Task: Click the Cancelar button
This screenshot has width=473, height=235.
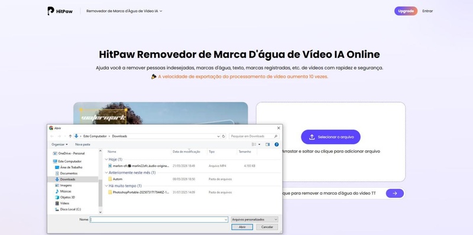Action: point(267,227)
